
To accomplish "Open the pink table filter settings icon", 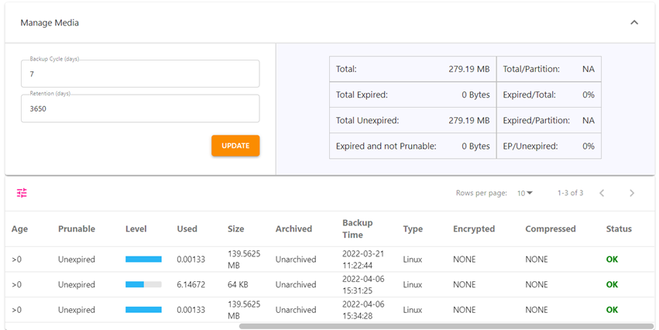I will click(22, 193).
